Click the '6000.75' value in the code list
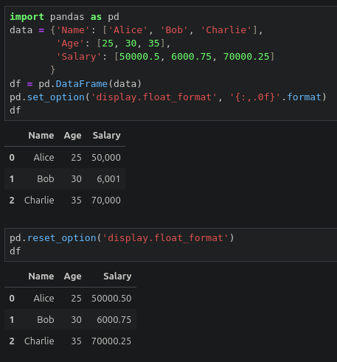This screenshot has height=362, width=337. pyautogui.click(x=191, y=57)
